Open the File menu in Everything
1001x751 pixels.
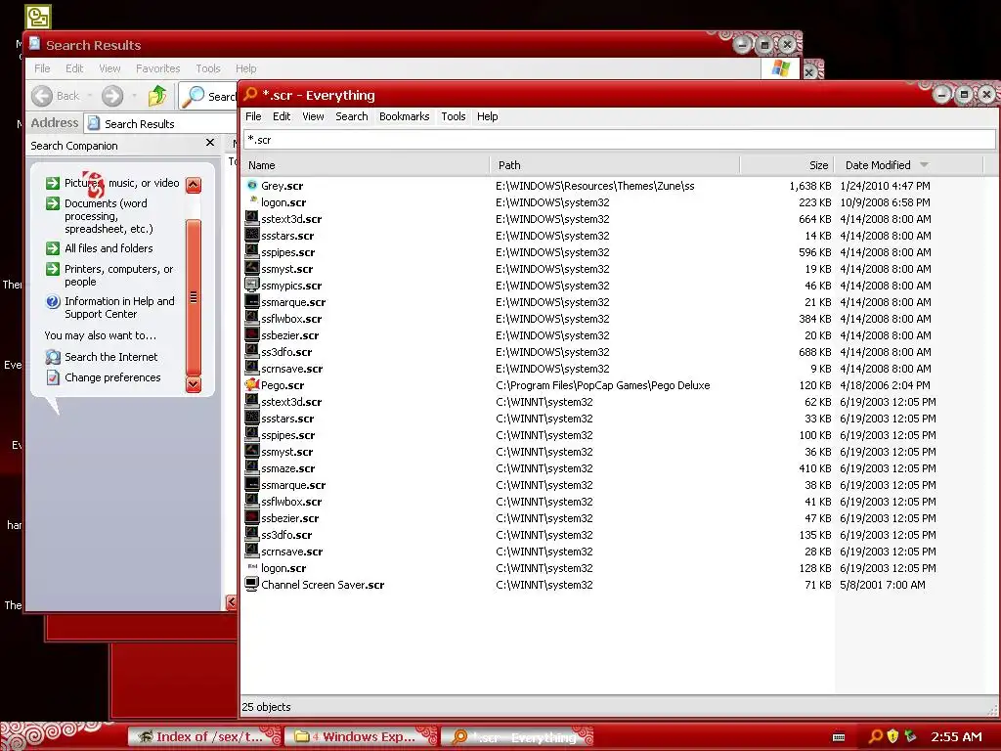click(253, 116)
